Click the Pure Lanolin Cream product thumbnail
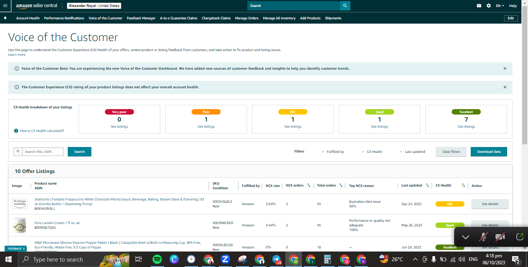Screen dimensions: 528x267 20,225
